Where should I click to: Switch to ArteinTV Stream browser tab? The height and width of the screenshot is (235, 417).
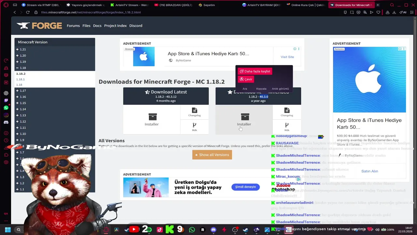[x=130, y=5]
